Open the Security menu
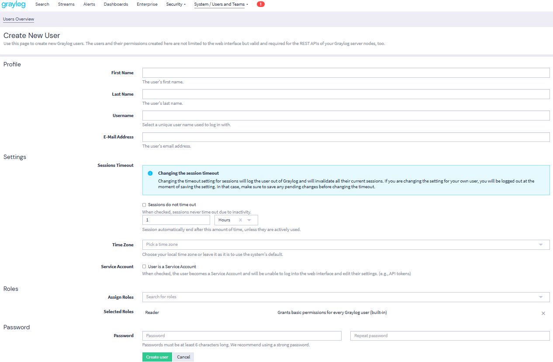 click(176, 4)
